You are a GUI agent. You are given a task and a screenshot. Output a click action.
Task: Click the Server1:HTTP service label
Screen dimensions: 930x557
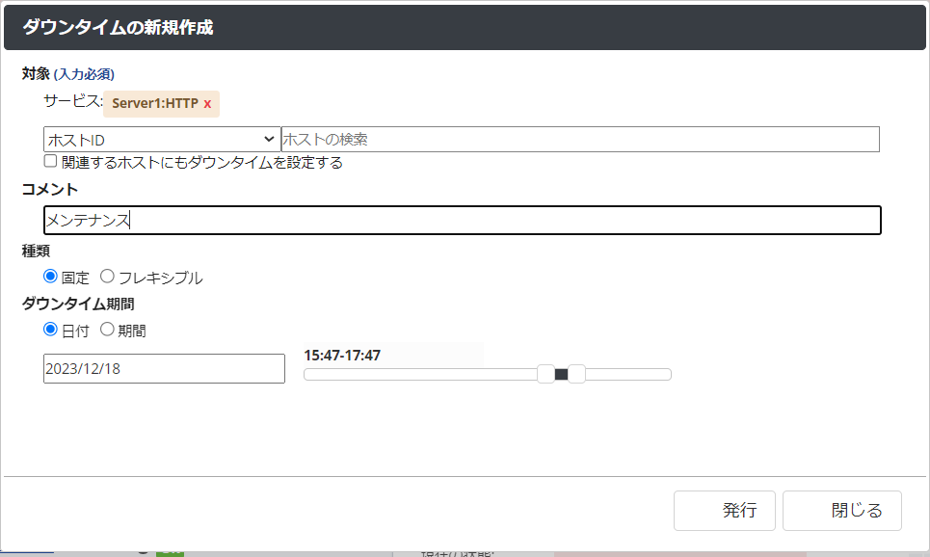(x=155, y=103)
